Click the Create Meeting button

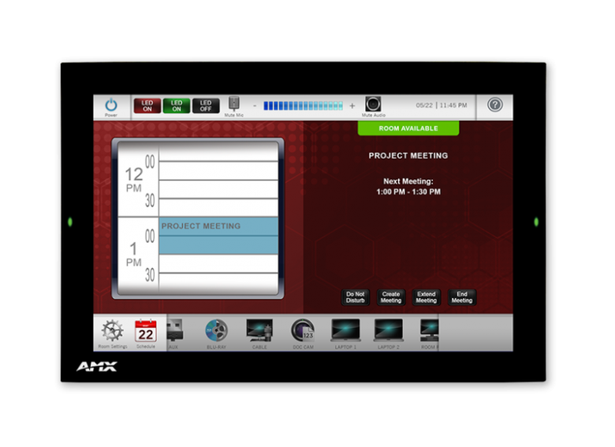tap(391, 297)
